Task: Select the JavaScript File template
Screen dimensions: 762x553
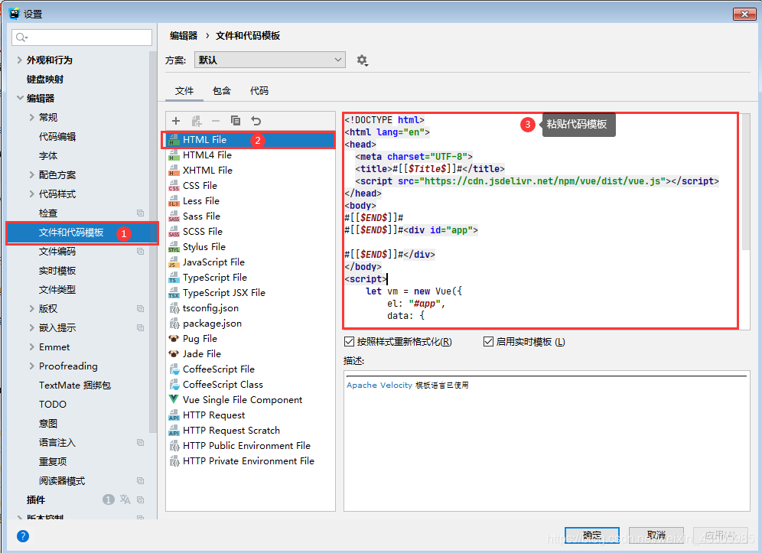Action: [x=250, y=262]
